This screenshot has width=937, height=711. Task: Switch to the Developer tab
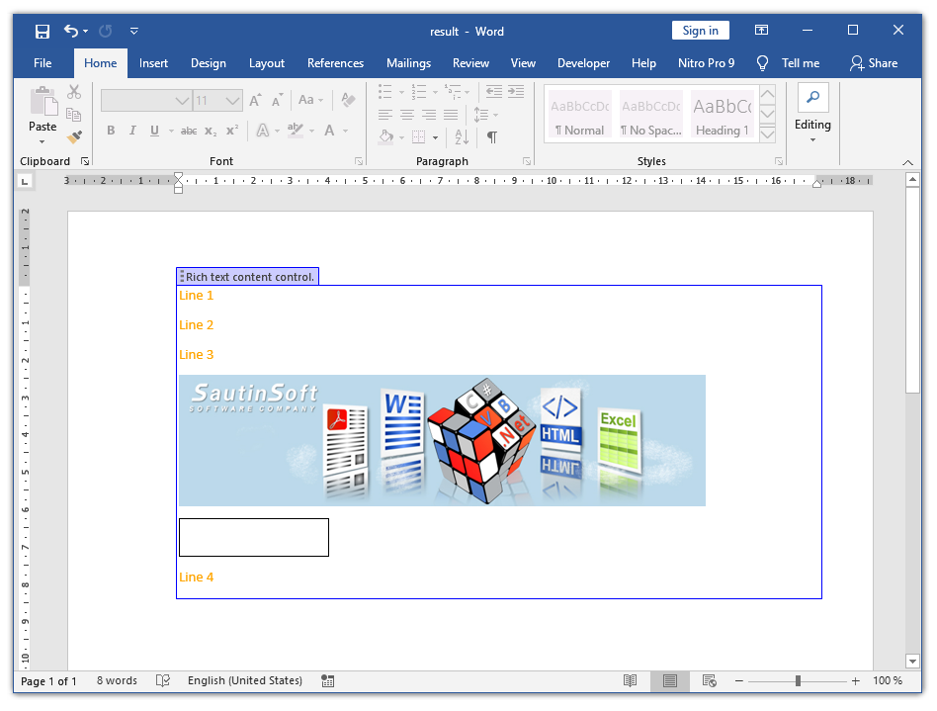pos(583,63)
